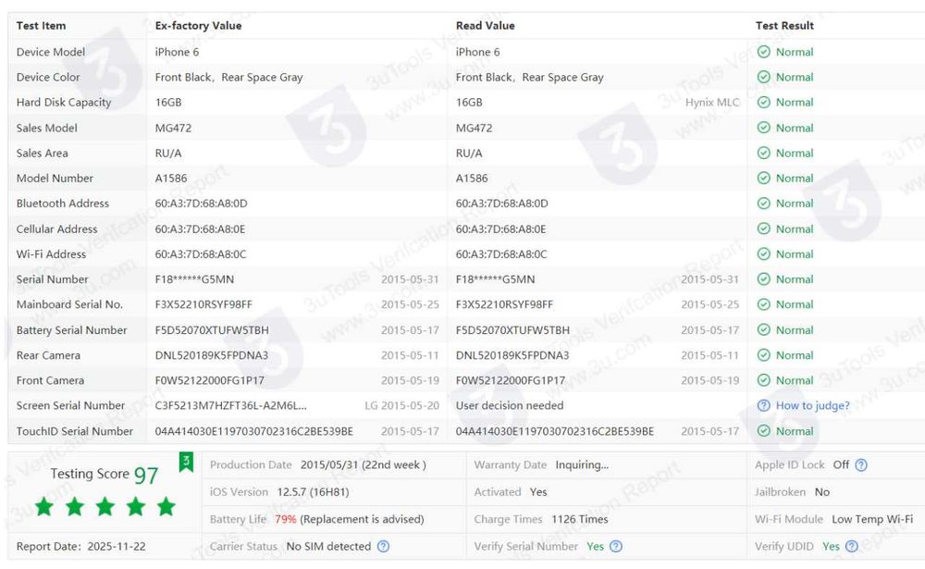
Task: Click green check icon in TouchID Serial Number row
Action: click(763, 431)
